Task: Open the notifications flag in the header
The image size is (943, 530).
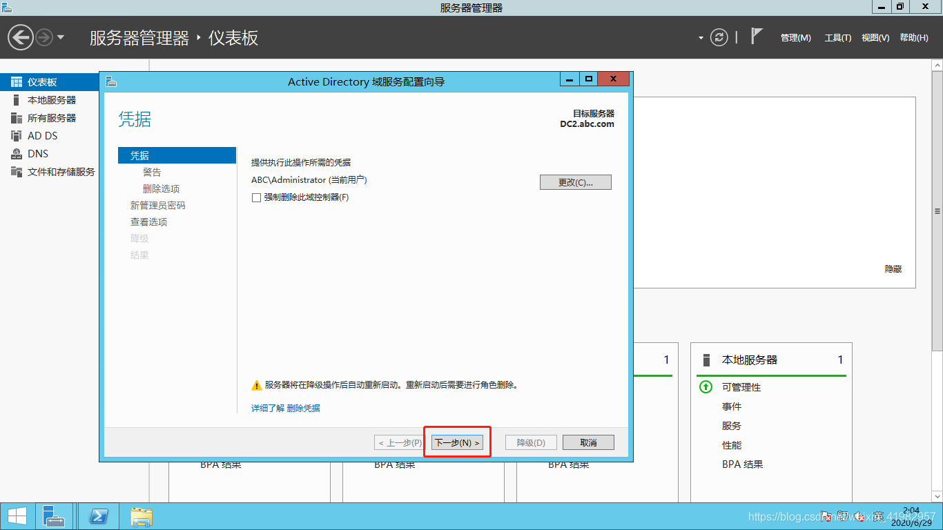Action: tap(757, 37)
